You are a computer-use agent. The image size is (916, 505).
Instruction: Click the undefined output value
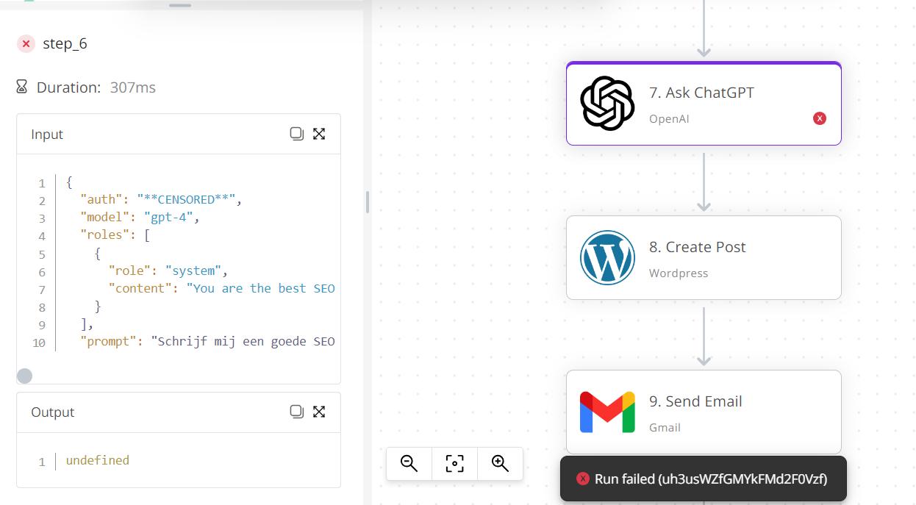click(x=98, y=460)
